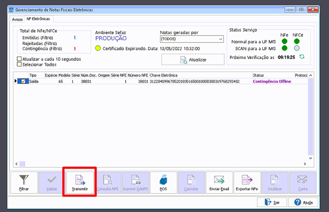Click the Protocolo column header

point(301,75)
